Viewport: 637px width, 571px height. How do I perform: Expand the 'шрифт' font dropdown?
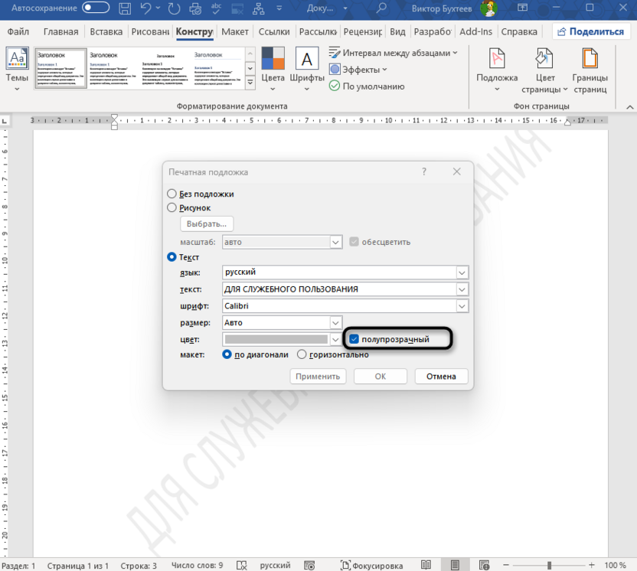[x=462, y=306]
